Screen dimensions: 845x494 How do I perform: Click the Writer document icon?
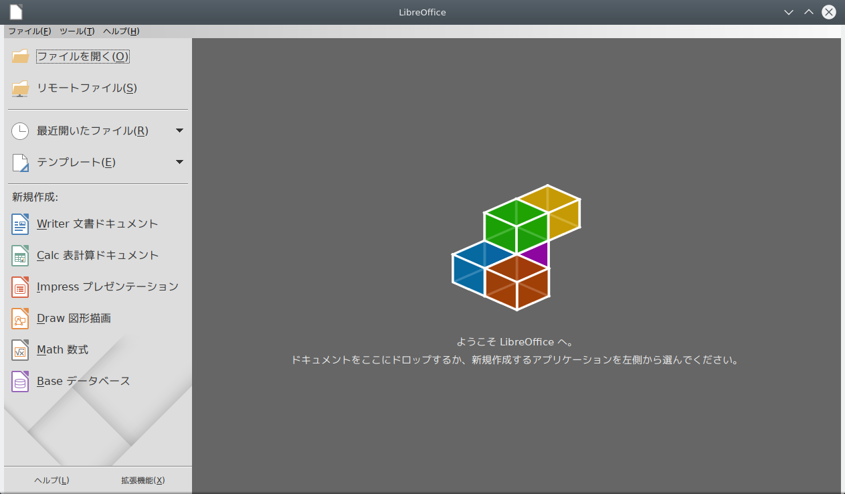click(20, 224)
